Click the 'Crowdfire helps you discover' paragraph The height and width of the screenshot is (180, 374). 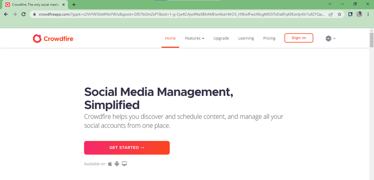(184, 121)
